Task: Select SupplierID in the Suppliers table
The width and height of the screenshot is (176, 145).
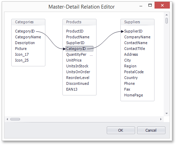Action: (133, 31)
